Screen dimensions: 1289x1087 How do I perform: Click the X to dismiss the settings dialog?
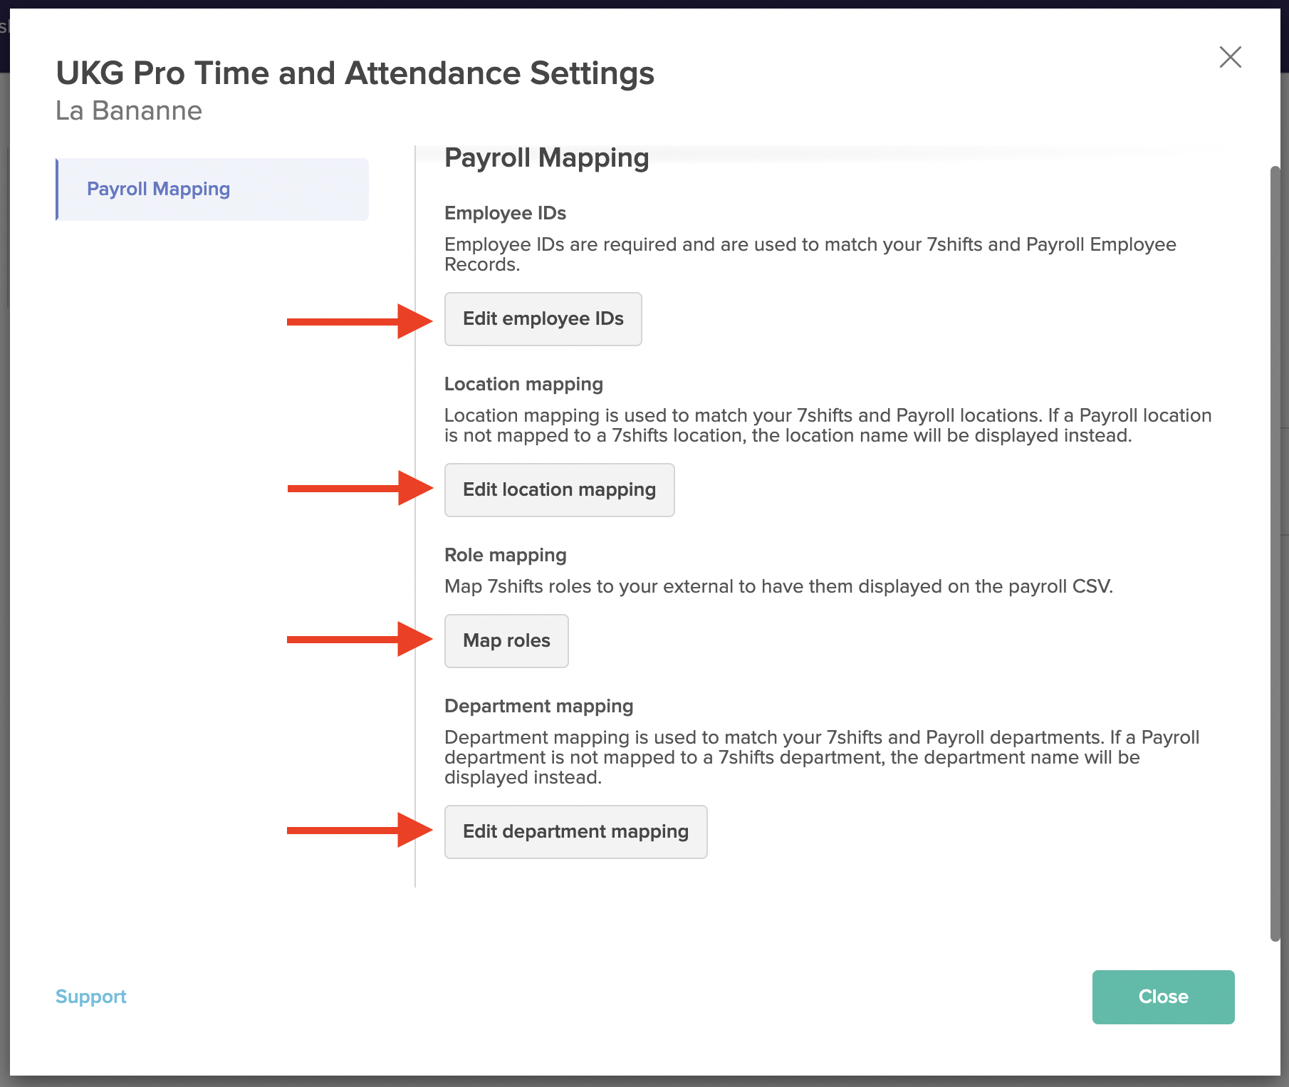[x=1230, y=58]
